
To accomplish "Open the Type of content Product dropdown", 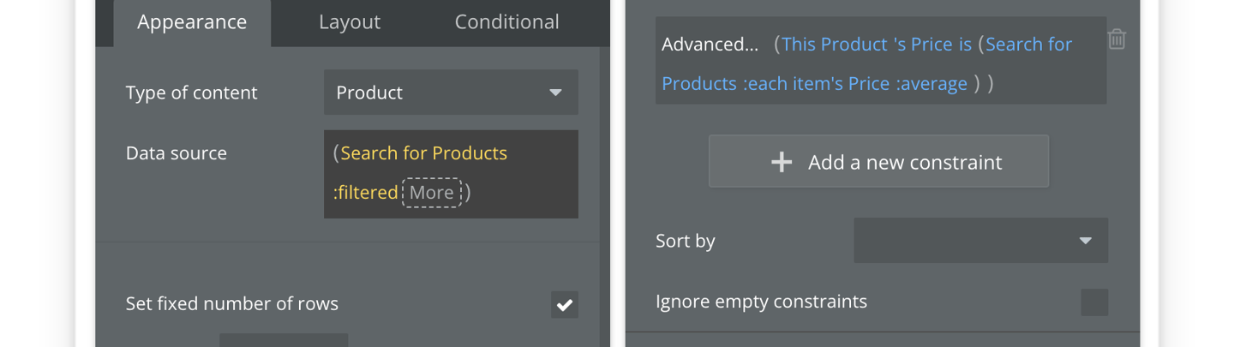I will click(451, 92).
